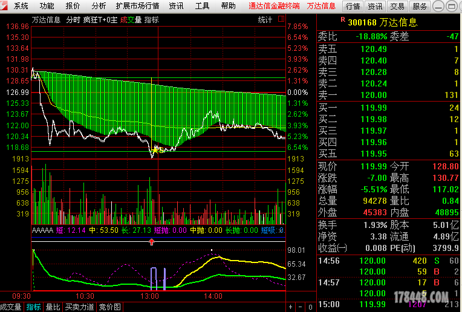Click the 买三 price 119.97
The height and width of the screenshot is (312, 462).
click(374, 131)
